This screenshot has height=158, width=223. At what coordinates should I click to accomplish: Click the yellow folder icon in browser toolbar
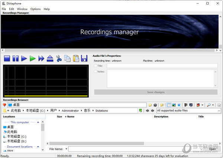[150, 105]
